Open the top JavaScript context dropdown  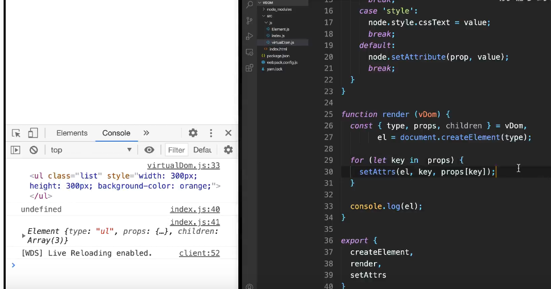tap(91, 150)
